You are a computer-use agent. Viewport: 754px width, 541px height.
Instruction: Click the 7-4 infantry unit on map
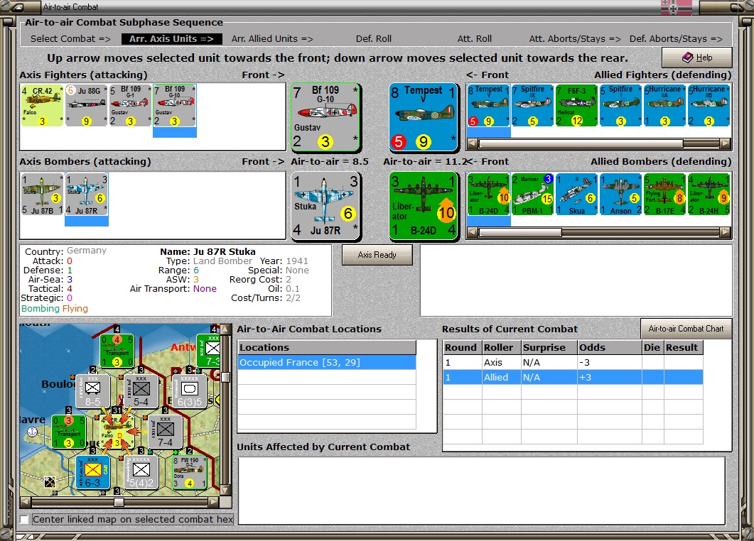pyautogui.click(x=165, y=431)
